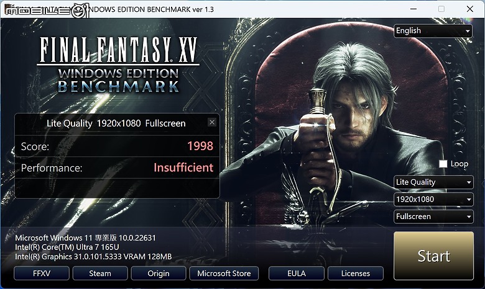This screenshot has width=485, height=289.
Task: Close the score results panel
Action: click(x=212, y=122)
